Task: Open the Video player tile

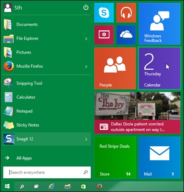Action: click(x=104, y=35)
